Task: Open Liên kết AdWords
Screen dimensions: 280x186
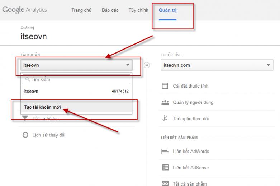Action: tap(191, 151)
